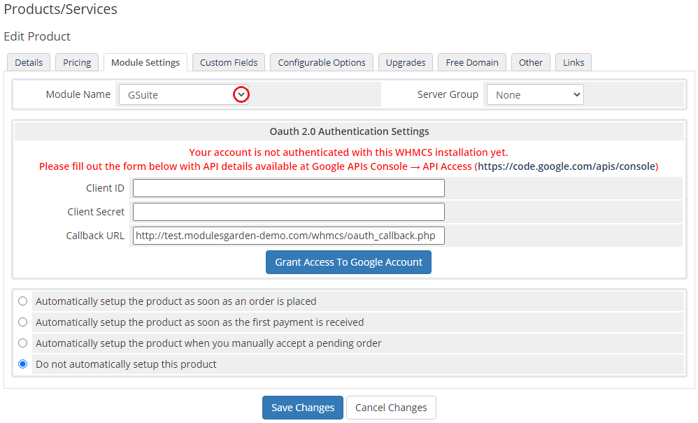698x423 pixels.
Task: Expand the Module Name GSuite dropdown
Action: pos(183,95)
